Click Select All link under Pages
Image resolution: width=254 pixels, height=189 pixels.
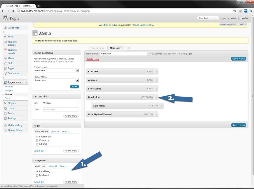click(x=39, y=151)
